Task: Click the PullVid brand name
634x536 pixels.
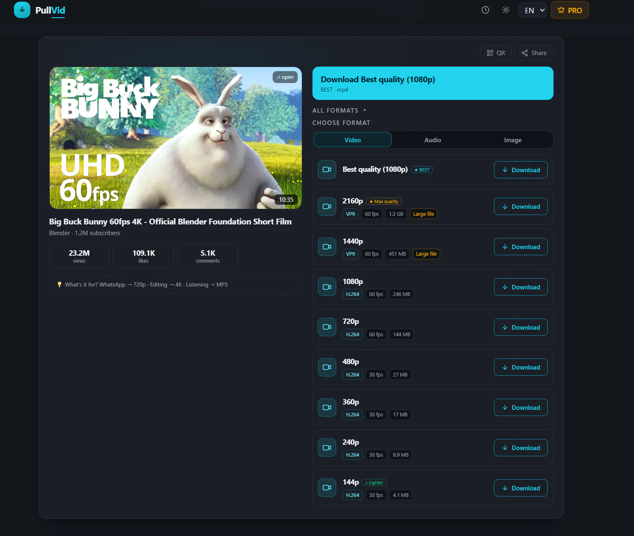Action: tap(50, 10)
